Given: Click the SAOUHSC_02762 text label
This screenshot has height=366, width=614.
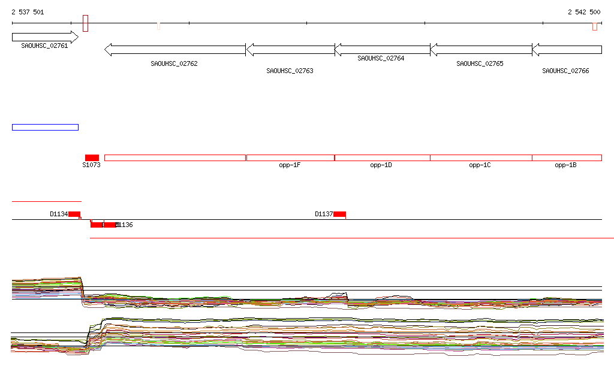Looking at the screenshot, I should point(174,63).
